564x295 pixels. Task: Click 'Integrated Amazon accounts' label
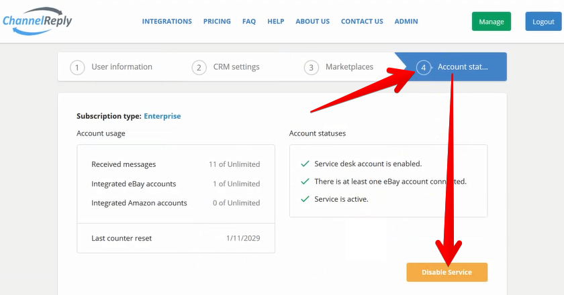point(139,203)
